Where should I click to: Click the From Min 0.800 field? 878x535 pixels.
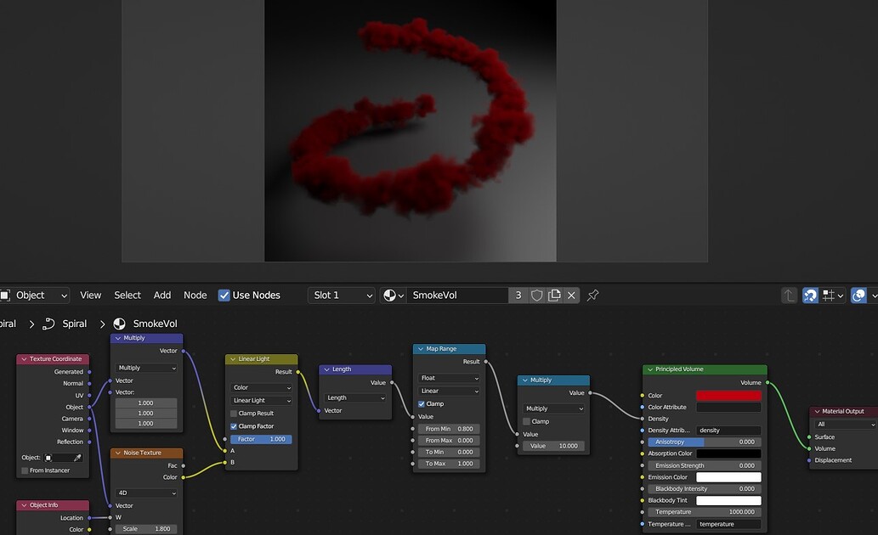449,429
